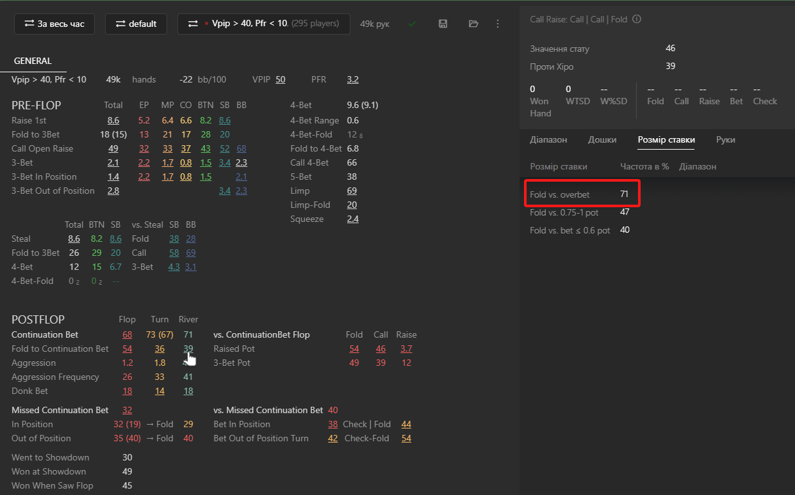Open Continuation Bet Flop value 68
The height and width of the screenshot is (495, 795).
click(127, 334)
